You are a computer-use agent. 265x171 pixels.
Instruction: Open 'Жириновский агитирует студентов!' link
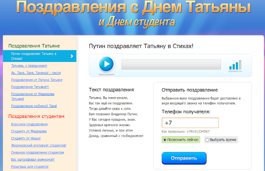point(39,145)
